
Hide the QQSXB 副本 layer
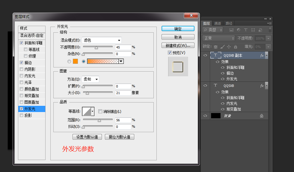pyautogui.click(x=205, y=55)
